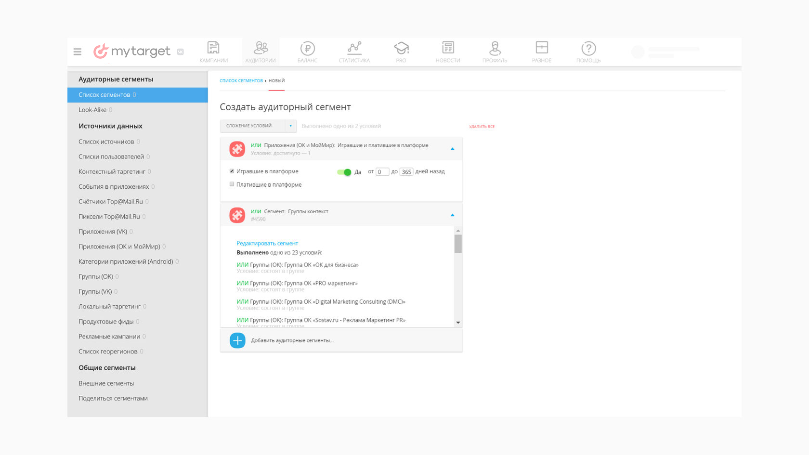Click the Редактировать сегмент link
This screenshot has width=809, height=455.
pyautogui.click(x=267, y=243)
